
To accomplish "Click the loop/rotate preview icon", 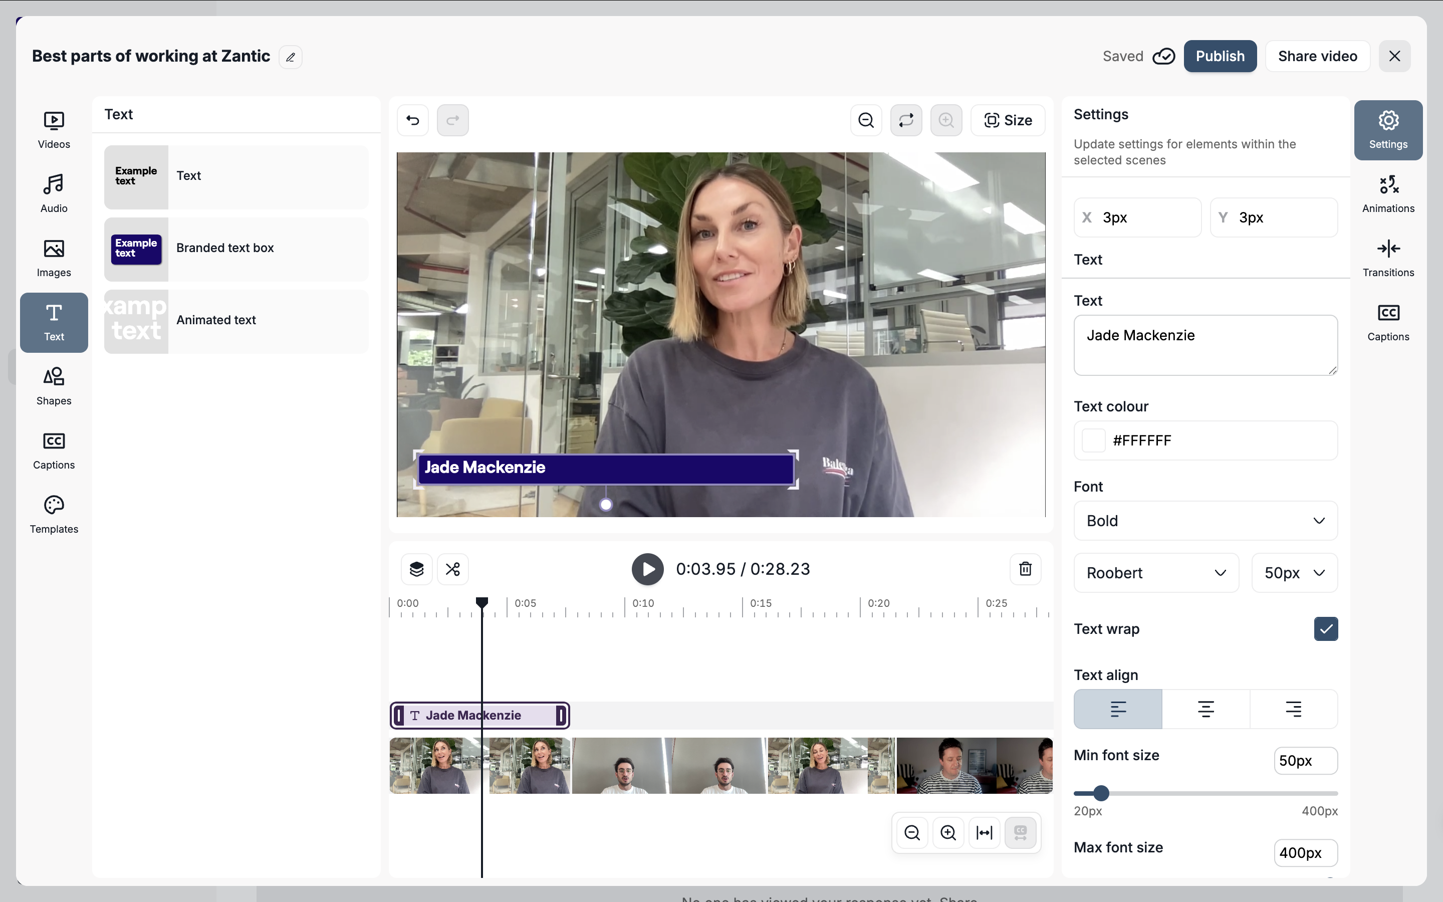I will (906, 120).
